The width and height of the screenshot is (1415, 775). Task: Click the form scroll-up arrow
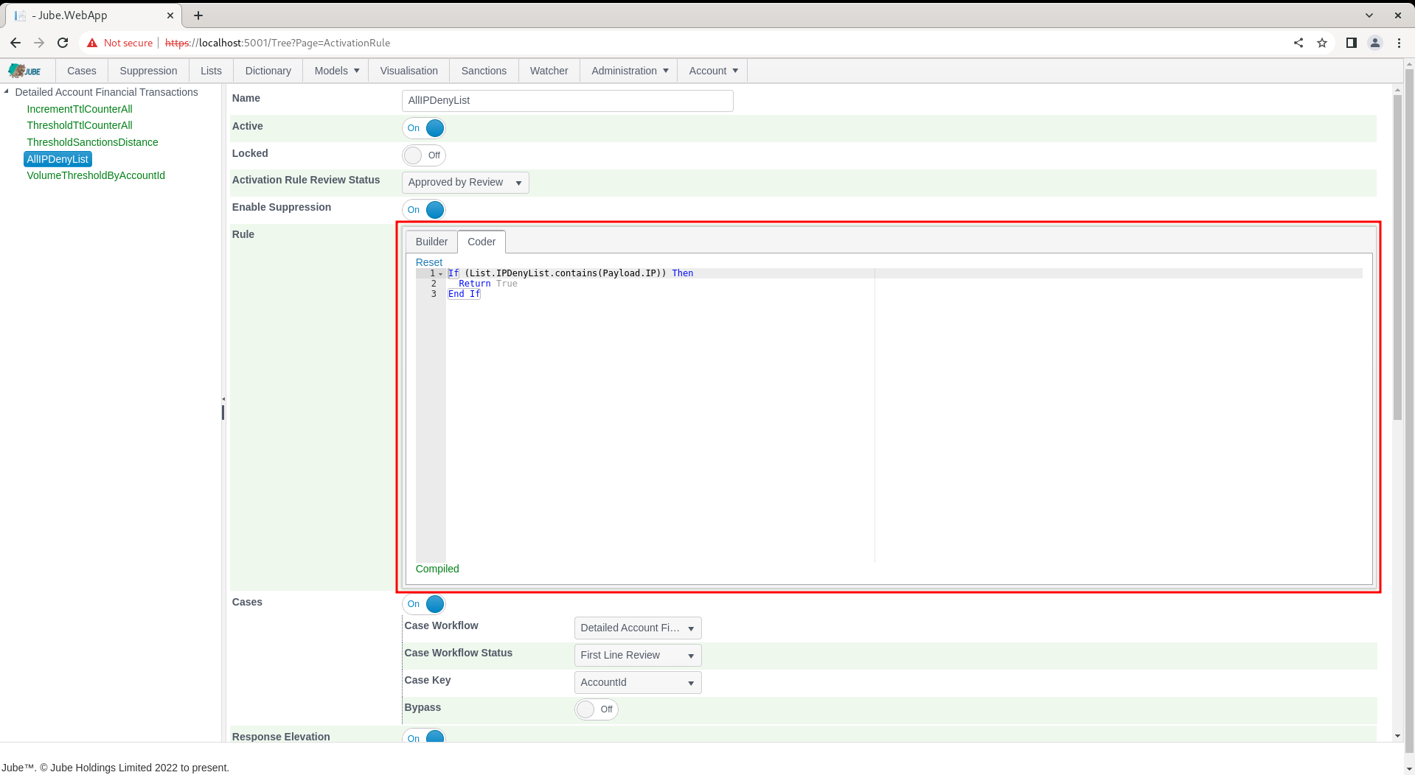tap(1397, 90)
